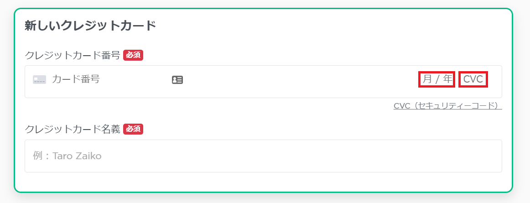
Task: Click the クレジットカード番号 label text
Action: (x=73, y=55)
